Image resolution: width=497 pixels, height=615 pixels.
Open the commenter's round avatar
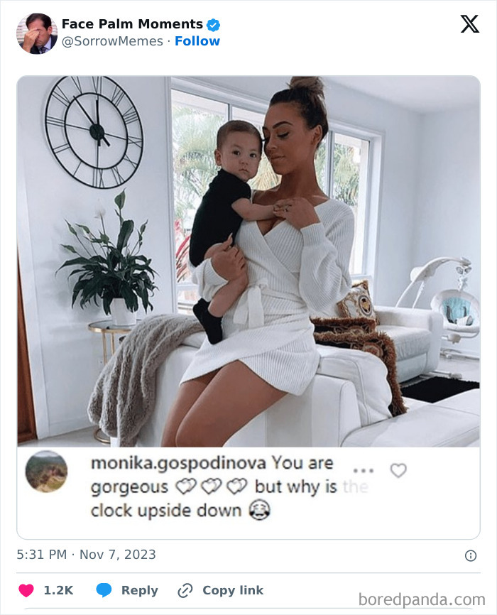[46, 472]
